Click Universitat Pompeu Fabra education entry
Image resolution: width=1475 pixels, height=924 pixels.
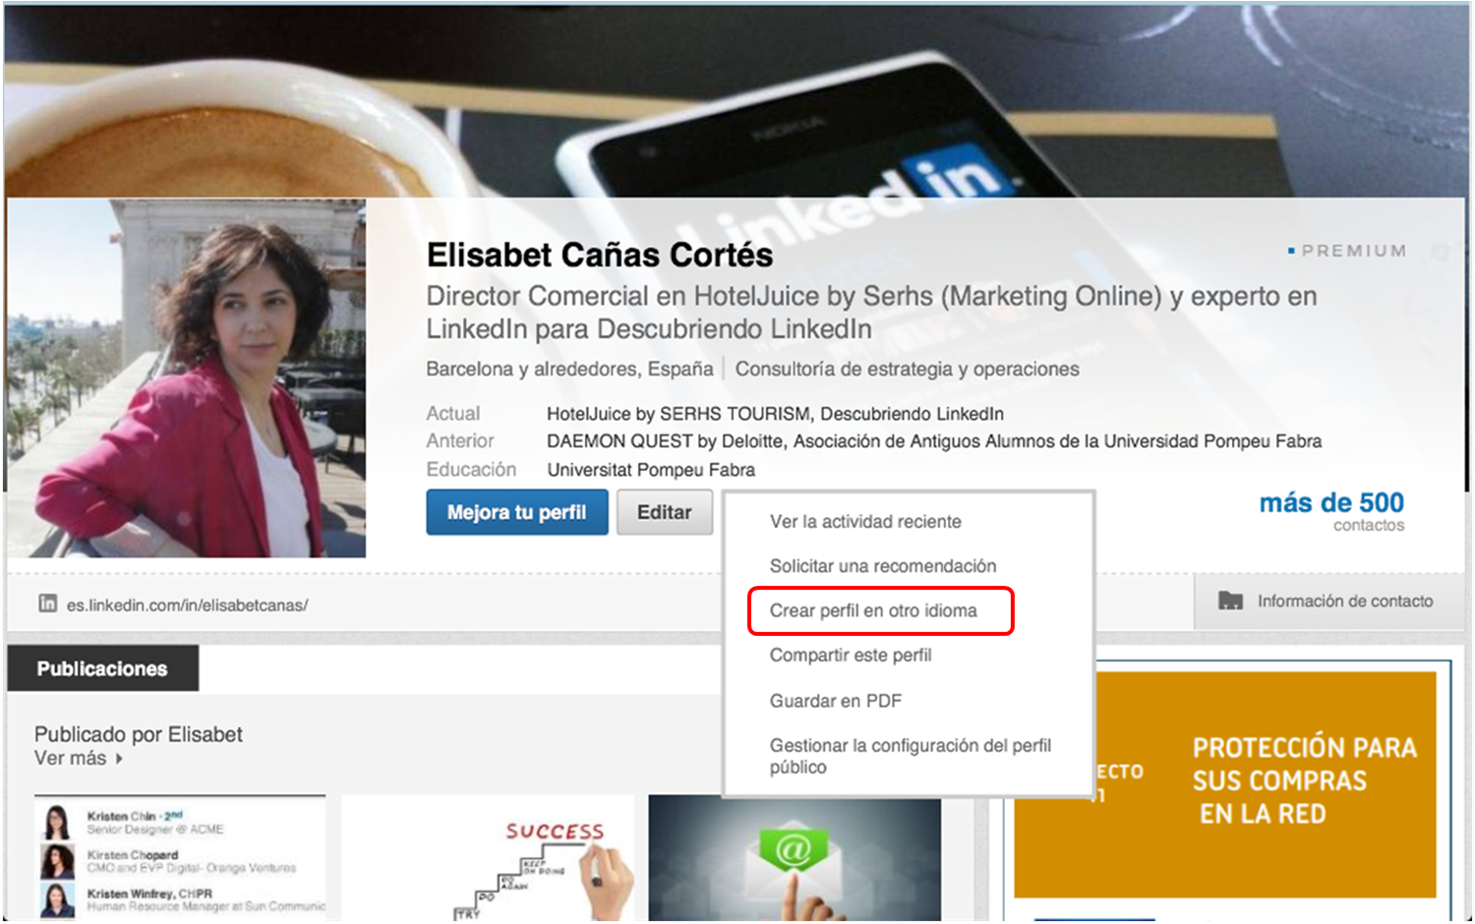pyautogui.click(x=651, y=470)
